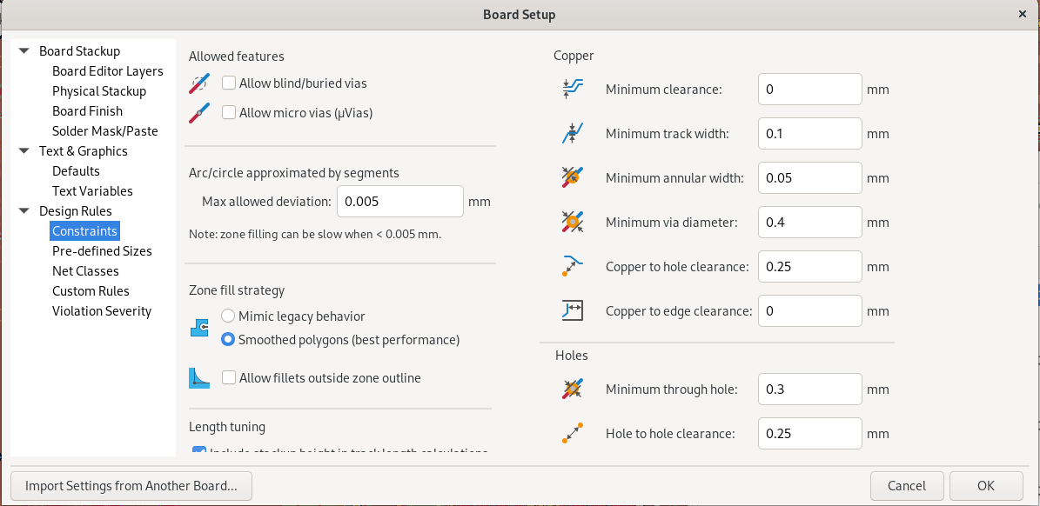The image size is (1040, 506).
Task: Open the Net Classes page
Action: pos(85,271)
